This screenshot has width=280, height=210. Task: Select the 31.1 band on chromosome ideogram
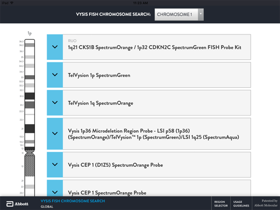click(x=29, y=105)
